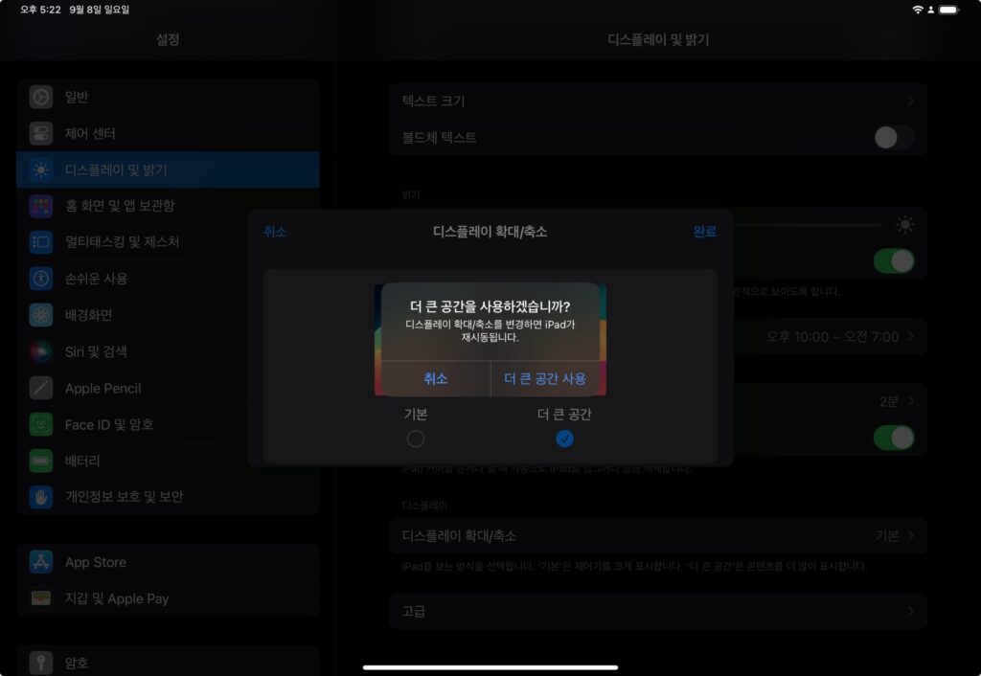
Task: Tap the 배터리 sidebar label
Action: pos(82,461)
